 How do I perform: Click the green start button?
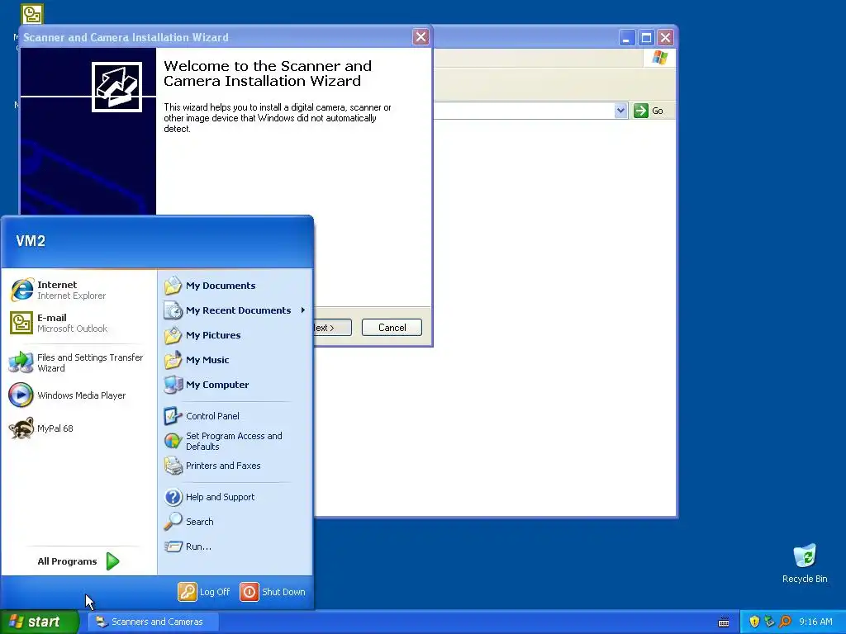click(x=39, y=622)
